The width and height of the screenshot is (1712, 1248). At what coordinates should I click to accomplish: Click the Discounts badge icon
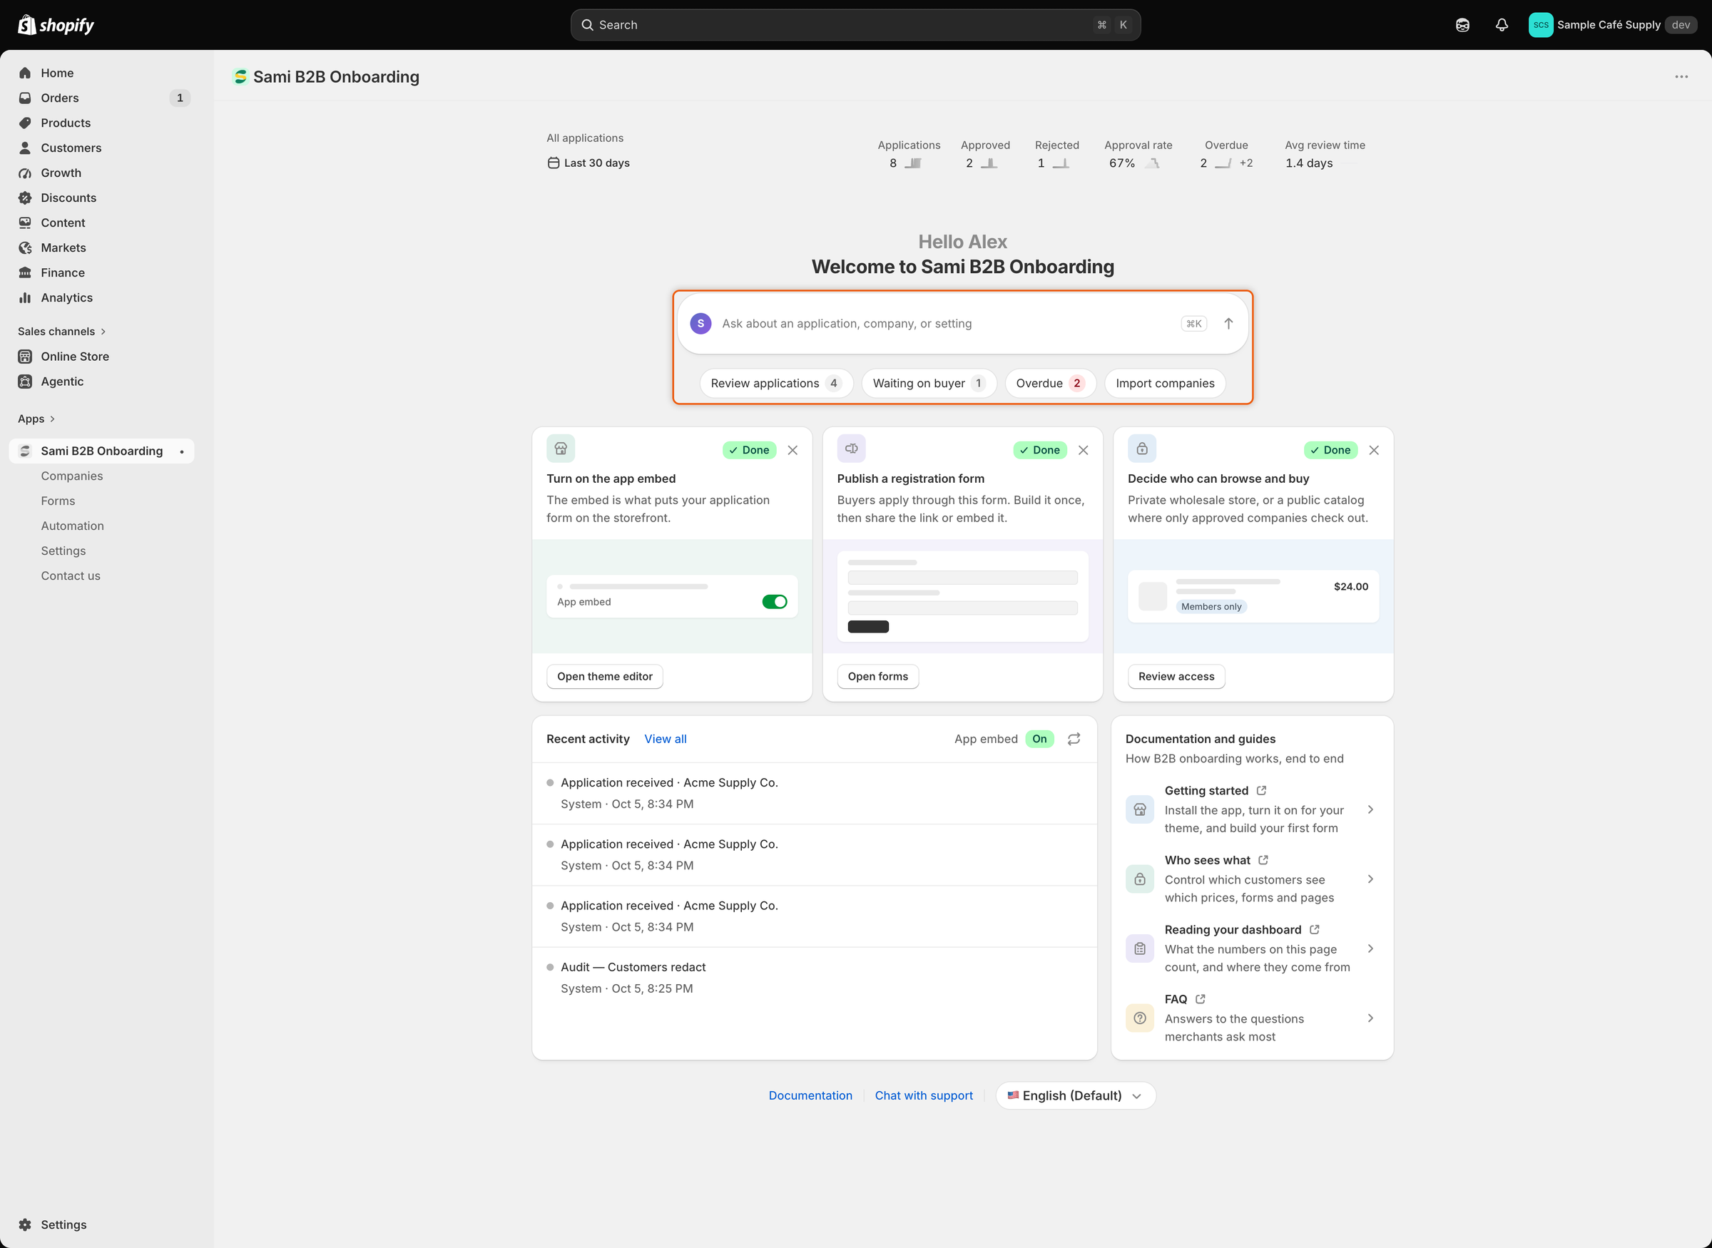point(25,198)
